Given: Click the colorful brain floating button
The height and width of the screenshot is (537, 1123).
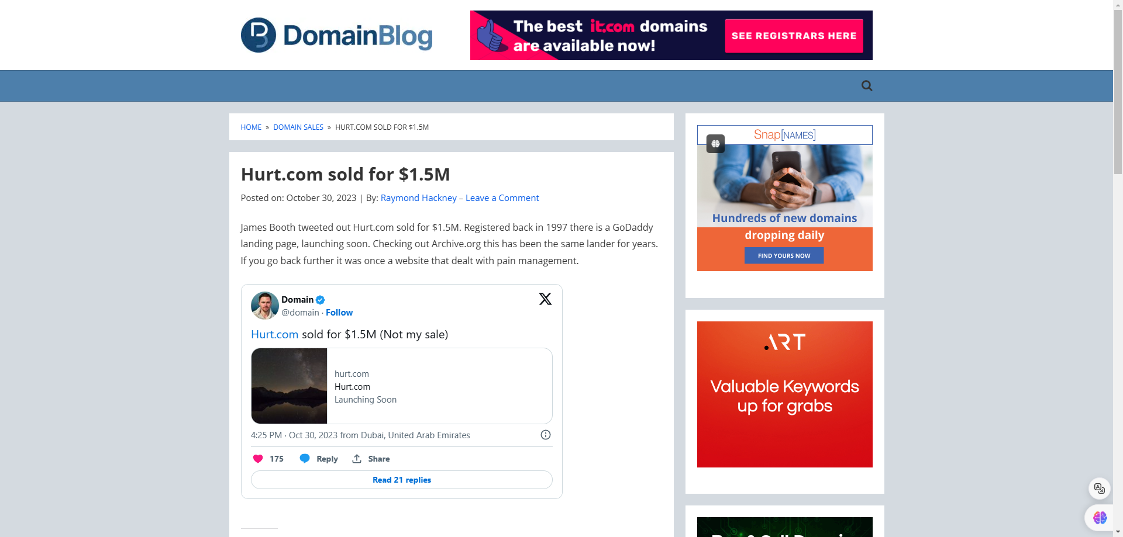Looking at the screenshot, I should tap(1100, 518).
